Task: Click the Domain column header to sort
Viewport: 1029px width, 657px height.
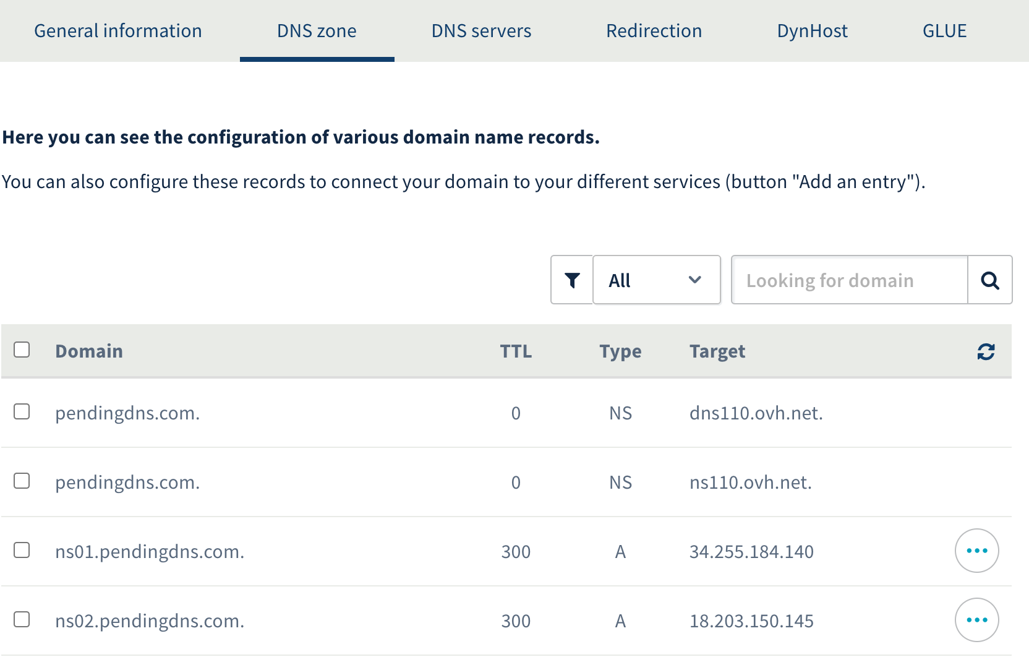Action: 88,351
